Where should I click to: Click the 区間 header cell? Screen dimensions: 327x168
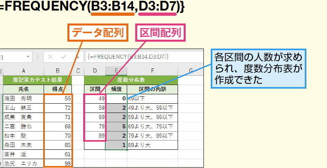click(95, 89)
